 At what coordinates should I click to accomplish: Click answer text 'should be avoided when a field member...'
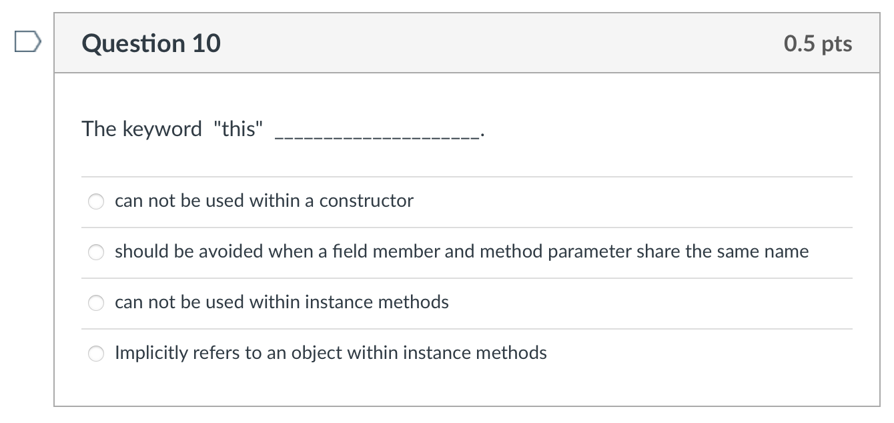[462, 252]
